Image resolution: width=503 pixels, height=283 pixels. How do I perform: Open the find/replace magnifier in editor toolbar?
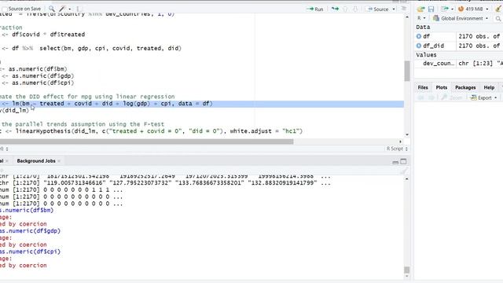[52, 9]
